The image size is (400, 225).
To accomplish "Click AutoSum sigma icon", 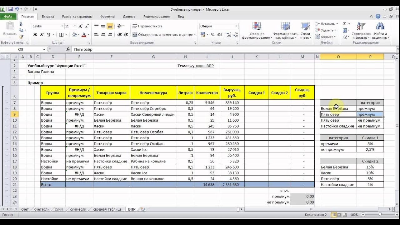I will [345, 24].
